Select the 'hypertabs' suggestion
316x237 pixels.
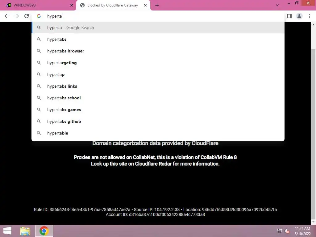pyautogui.click(x=158, y=39)
